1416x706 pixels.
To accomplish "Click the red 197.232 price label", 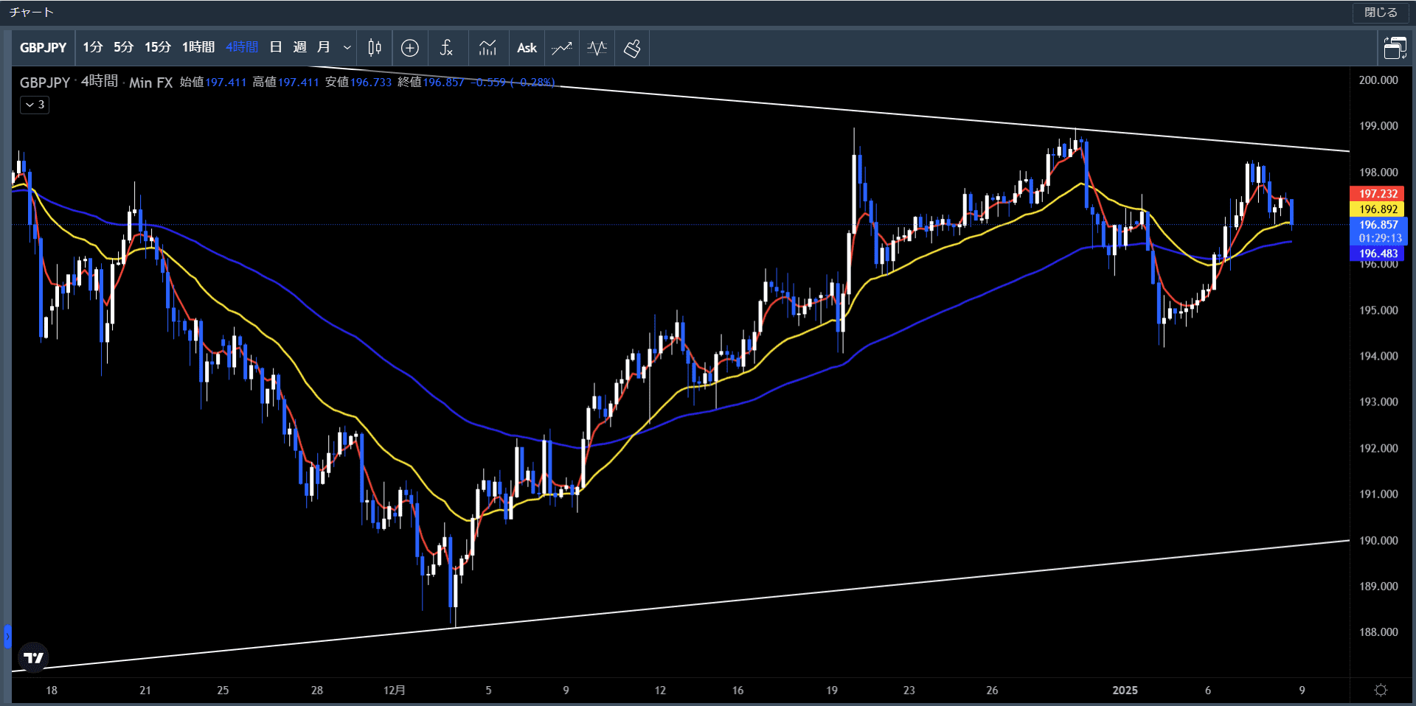I will coord(1377,194).
